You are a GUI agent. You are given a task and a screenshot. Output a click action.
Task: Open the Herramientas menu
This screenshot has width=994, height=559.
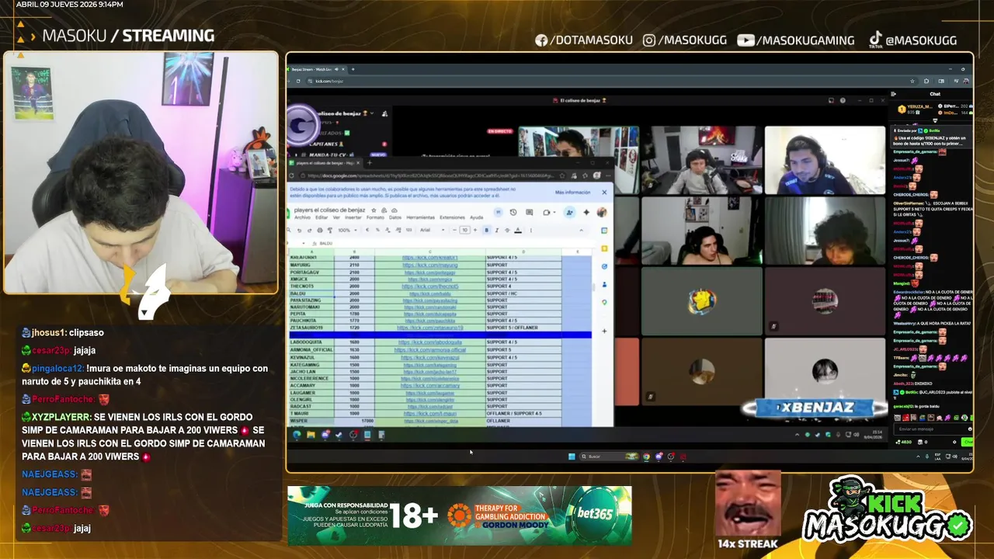[420, 217]
